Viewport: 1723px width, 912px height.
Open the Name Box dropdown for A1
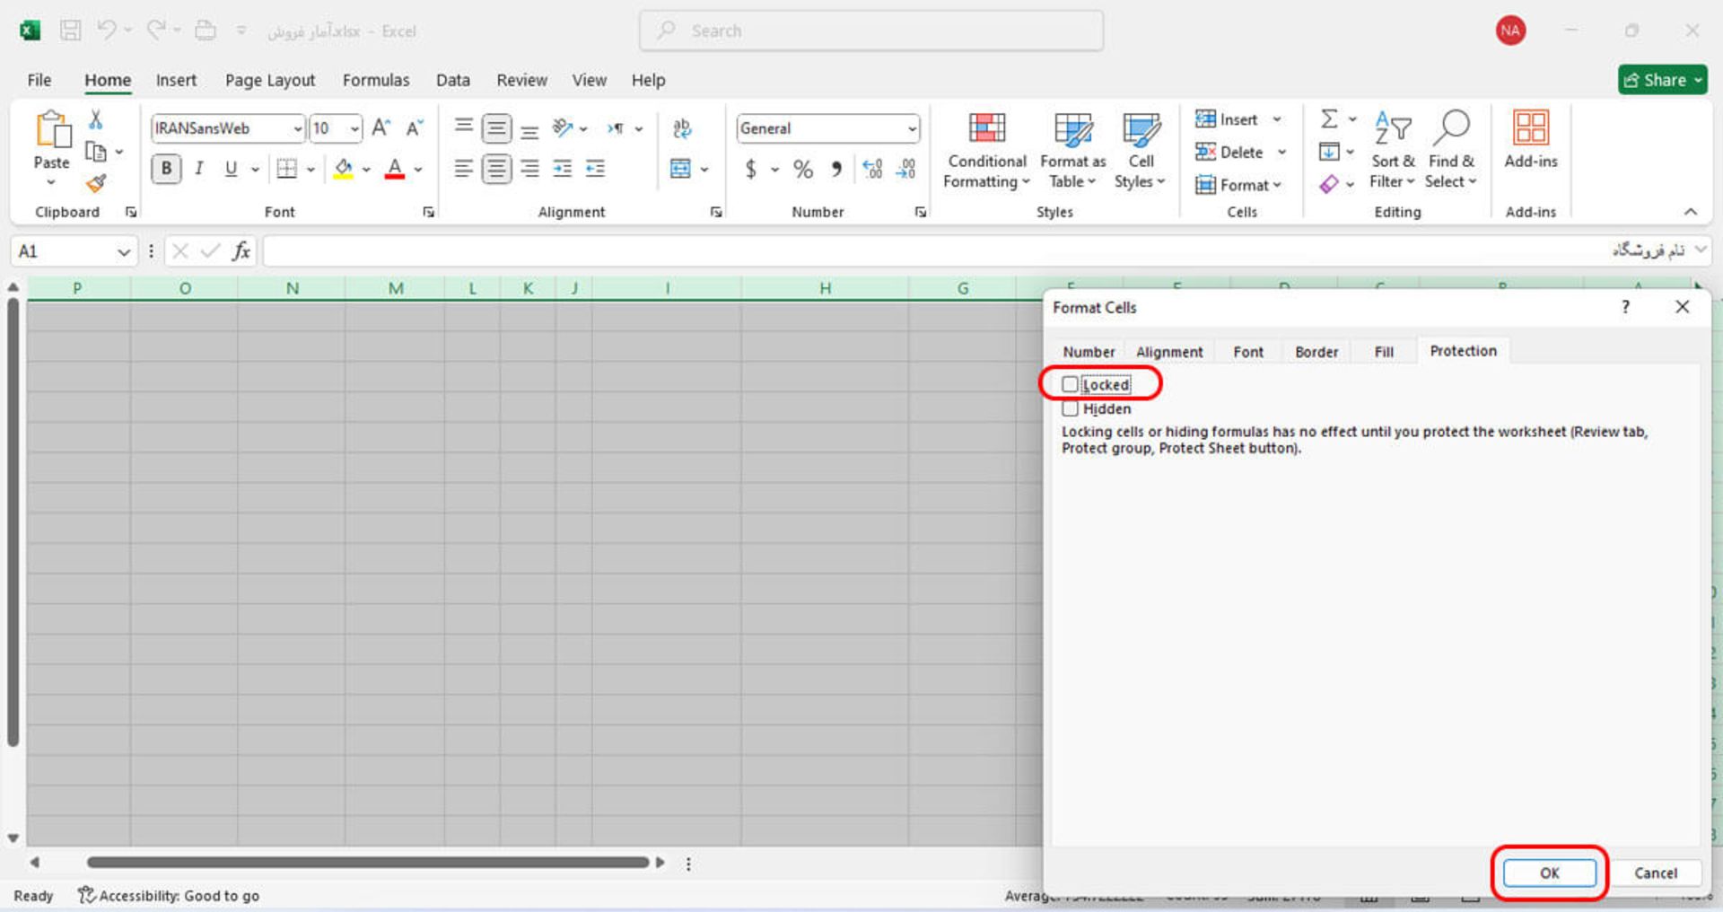click(123, 252)
